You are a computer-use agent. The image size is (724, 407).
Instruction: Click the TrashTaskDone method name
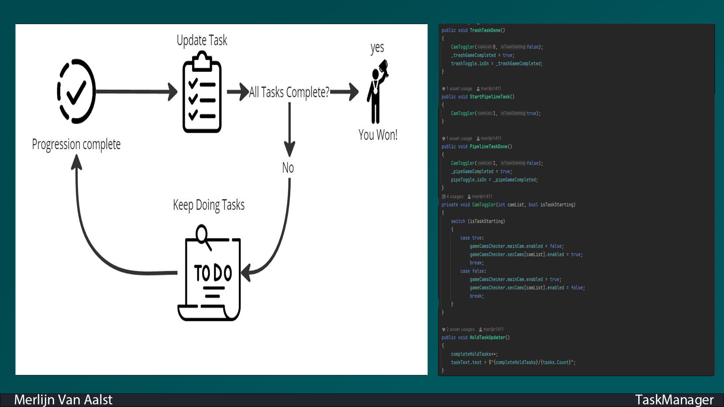[x=485, y=30]
